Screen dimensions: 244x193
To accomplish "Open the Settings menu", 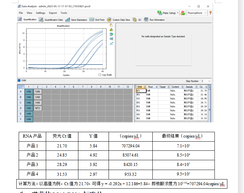I will (40, 13).
